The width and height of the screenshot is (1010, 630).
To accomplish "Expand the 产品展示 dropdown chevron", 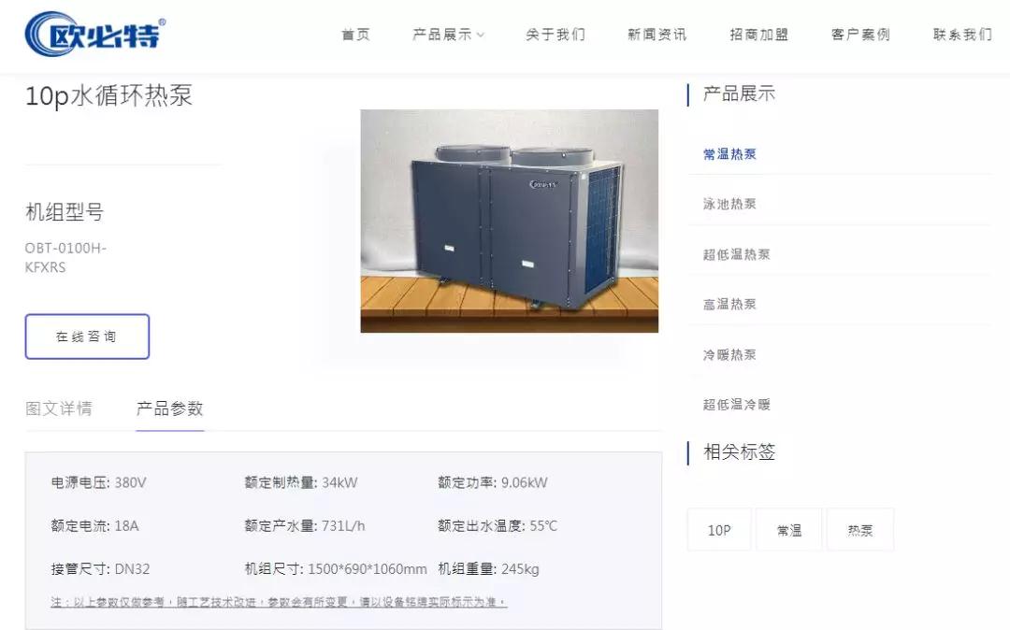I will 481,36.
